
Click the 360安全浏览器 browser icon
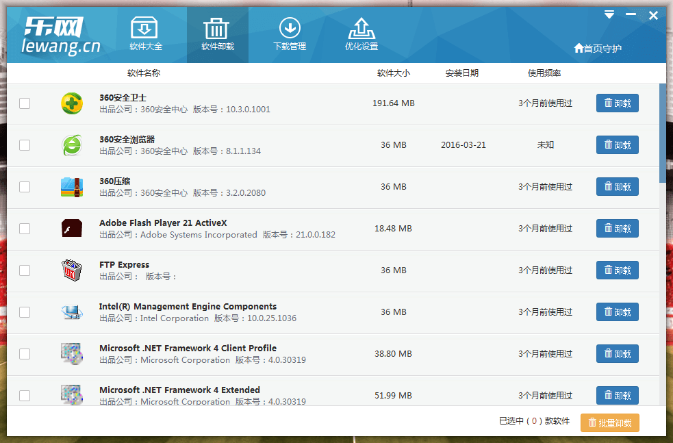tap(72, 145)
